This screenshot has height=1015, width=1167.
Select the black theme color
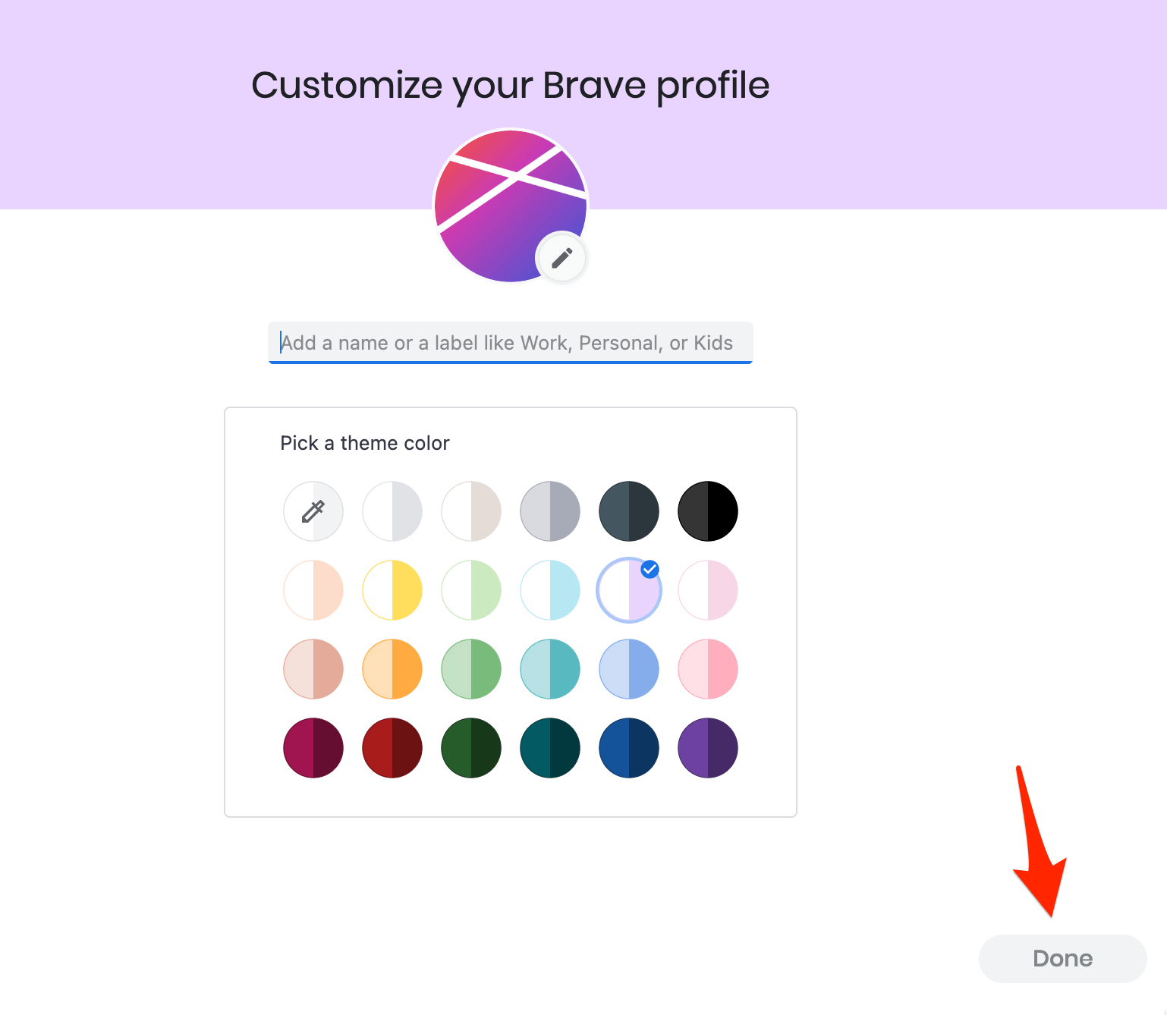708,511
